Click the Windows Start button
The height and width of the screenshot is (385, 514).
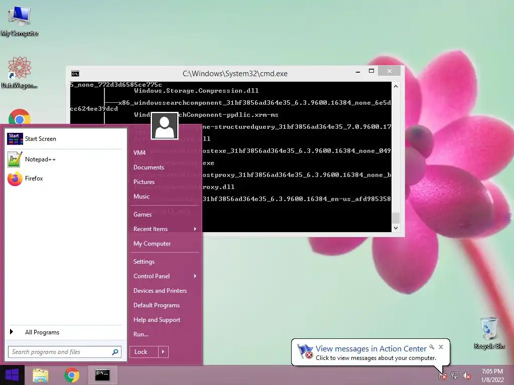point(12,375)
